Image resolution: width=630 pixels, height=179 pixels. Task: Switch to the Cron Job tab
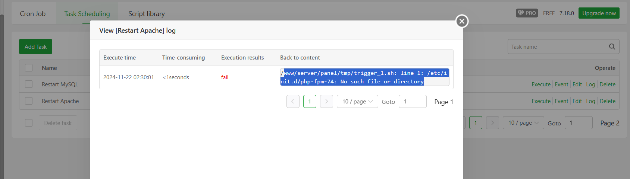click(x=33, y=14)
